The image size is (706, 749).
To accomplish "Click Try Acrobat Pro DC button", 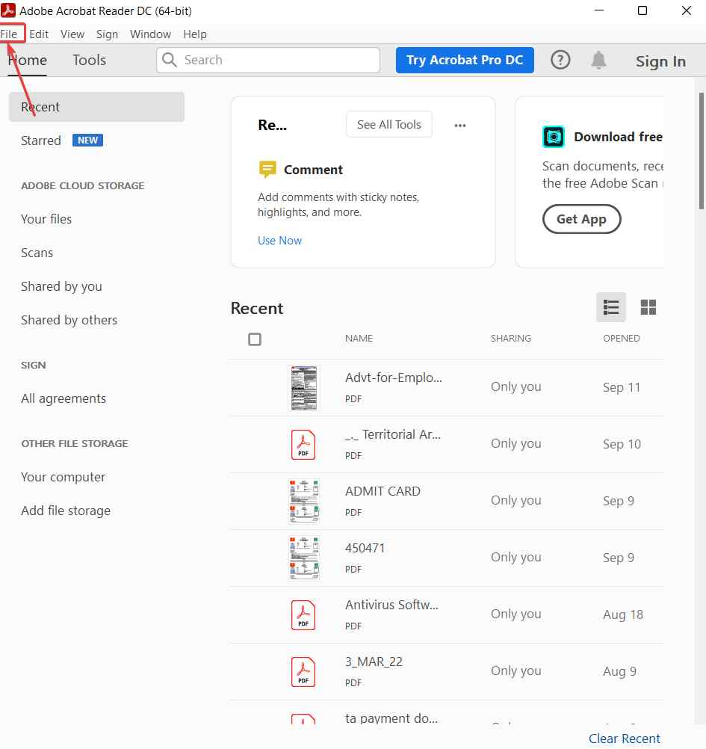I will click(465, 61).
